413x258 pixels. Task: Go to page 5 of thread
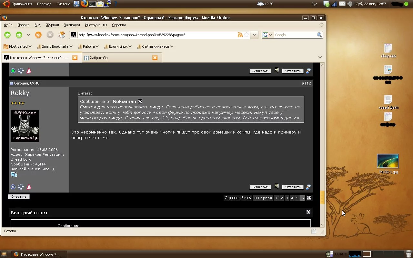pos(297,198)
